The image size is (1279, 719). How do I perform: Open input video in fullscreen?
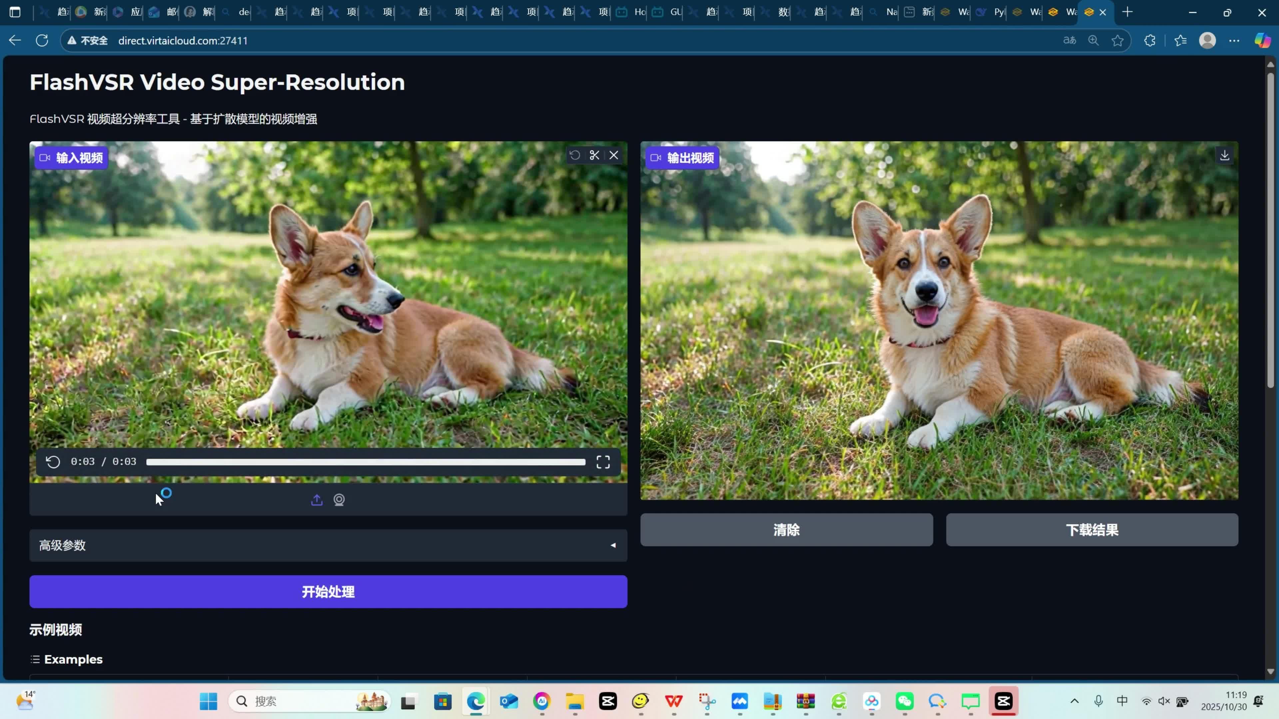point(603,462)
